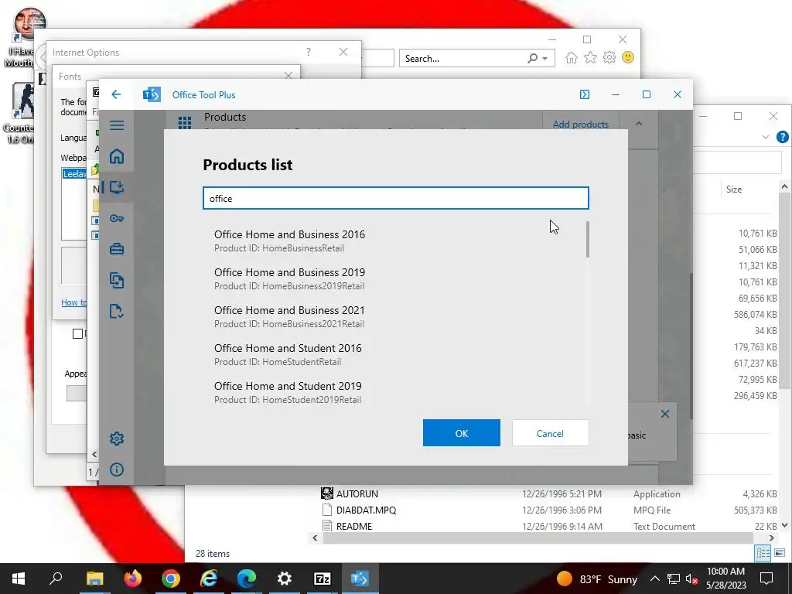Open the clock showing 10:00 AM
The width and height of the screenshot is (792, 594).
click(x=725, y=579)
